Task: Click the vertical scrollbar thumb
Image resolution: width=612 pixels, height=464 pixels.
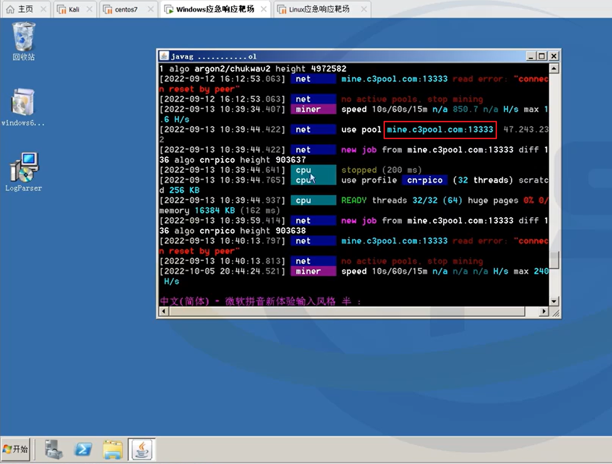Action: (554, 260)
